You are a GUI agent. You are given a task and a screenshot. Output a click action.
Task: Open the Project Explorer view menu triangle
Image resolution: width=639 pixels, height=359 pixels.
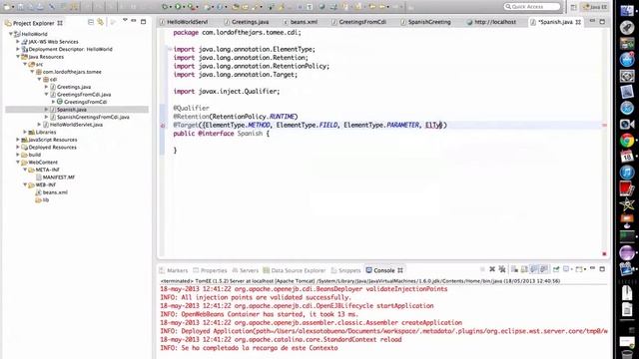(125, 20)
